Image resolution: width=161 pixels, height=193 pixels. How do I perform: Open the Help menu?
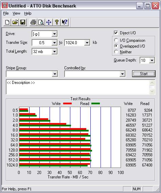(x=28, y=13)
